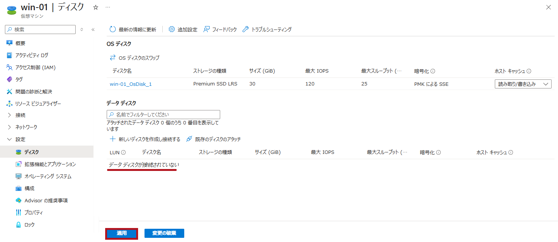This screenshot has width=558, height=242.
Task: Click the refresh (最新の情報に更新) icon
Action: pos(112,29)
